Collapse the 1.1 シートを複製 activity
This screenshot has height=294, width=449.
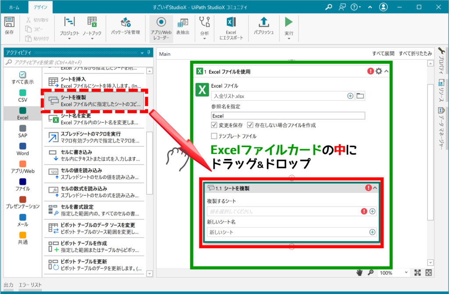click(x=375, y=188)
